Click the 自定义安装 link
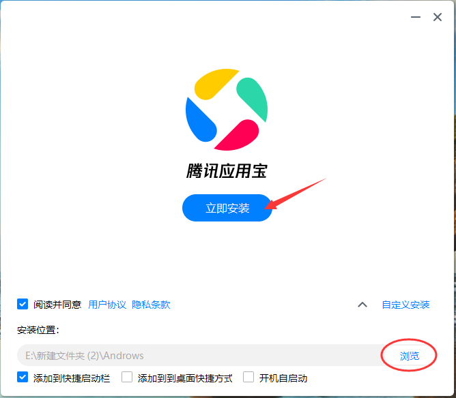The image size is (456, 398). [x=405, y=305]
